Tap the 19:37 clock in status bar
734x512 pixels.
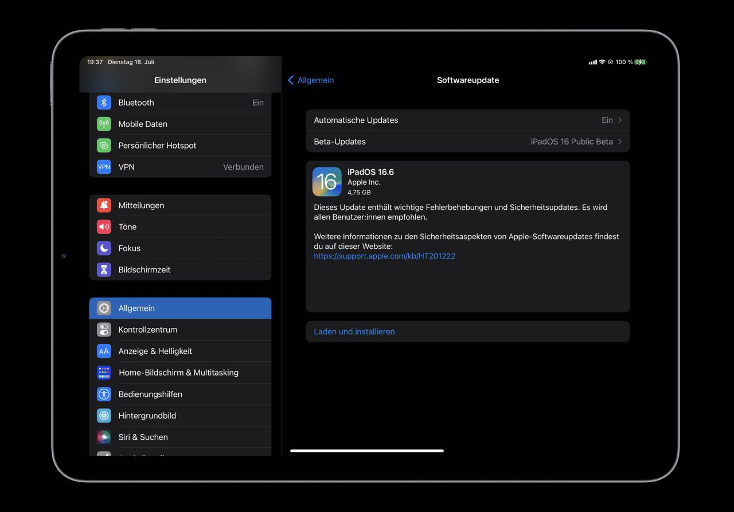coord(95,62)
